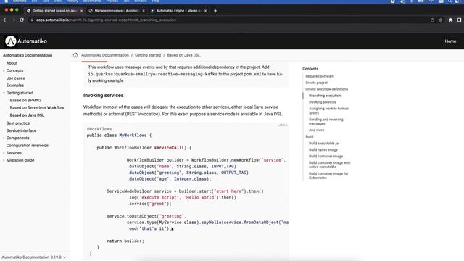Click Based on Java DSL breadcrumb
The width and height of the screenshot is (464, 261).
(x=183, y=55)
